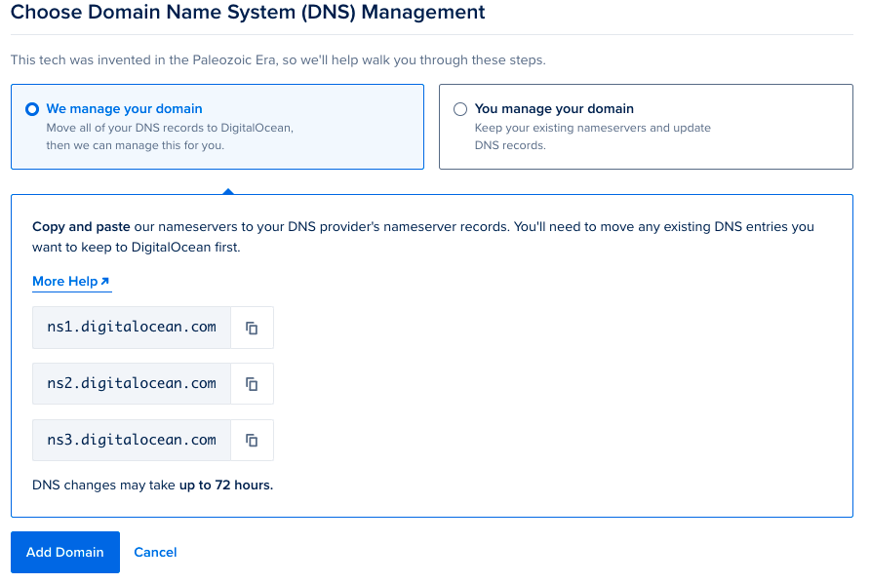Screen dimensions: 870x583
Task: Open the More Help link
Action: (x=71, y=282)
